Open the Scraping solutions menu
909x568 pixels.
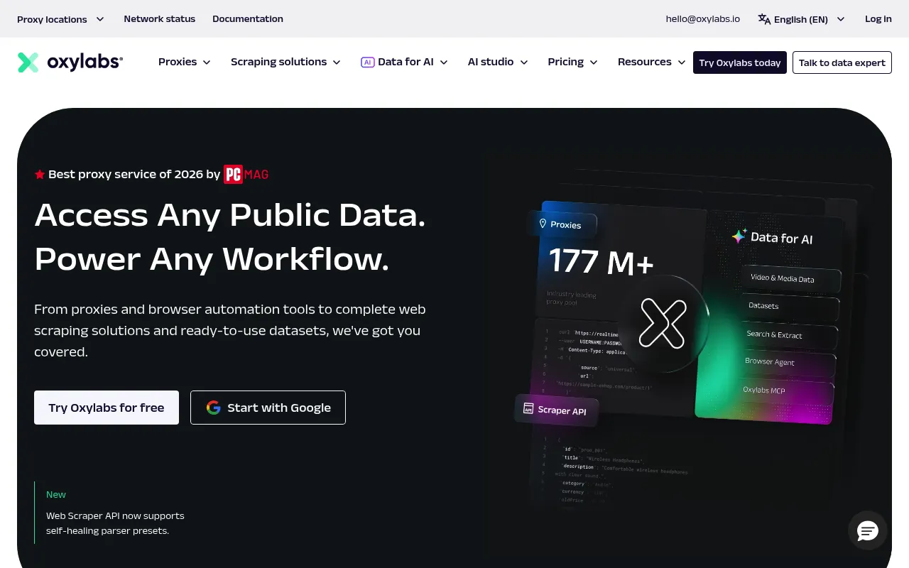pos(286,62)
